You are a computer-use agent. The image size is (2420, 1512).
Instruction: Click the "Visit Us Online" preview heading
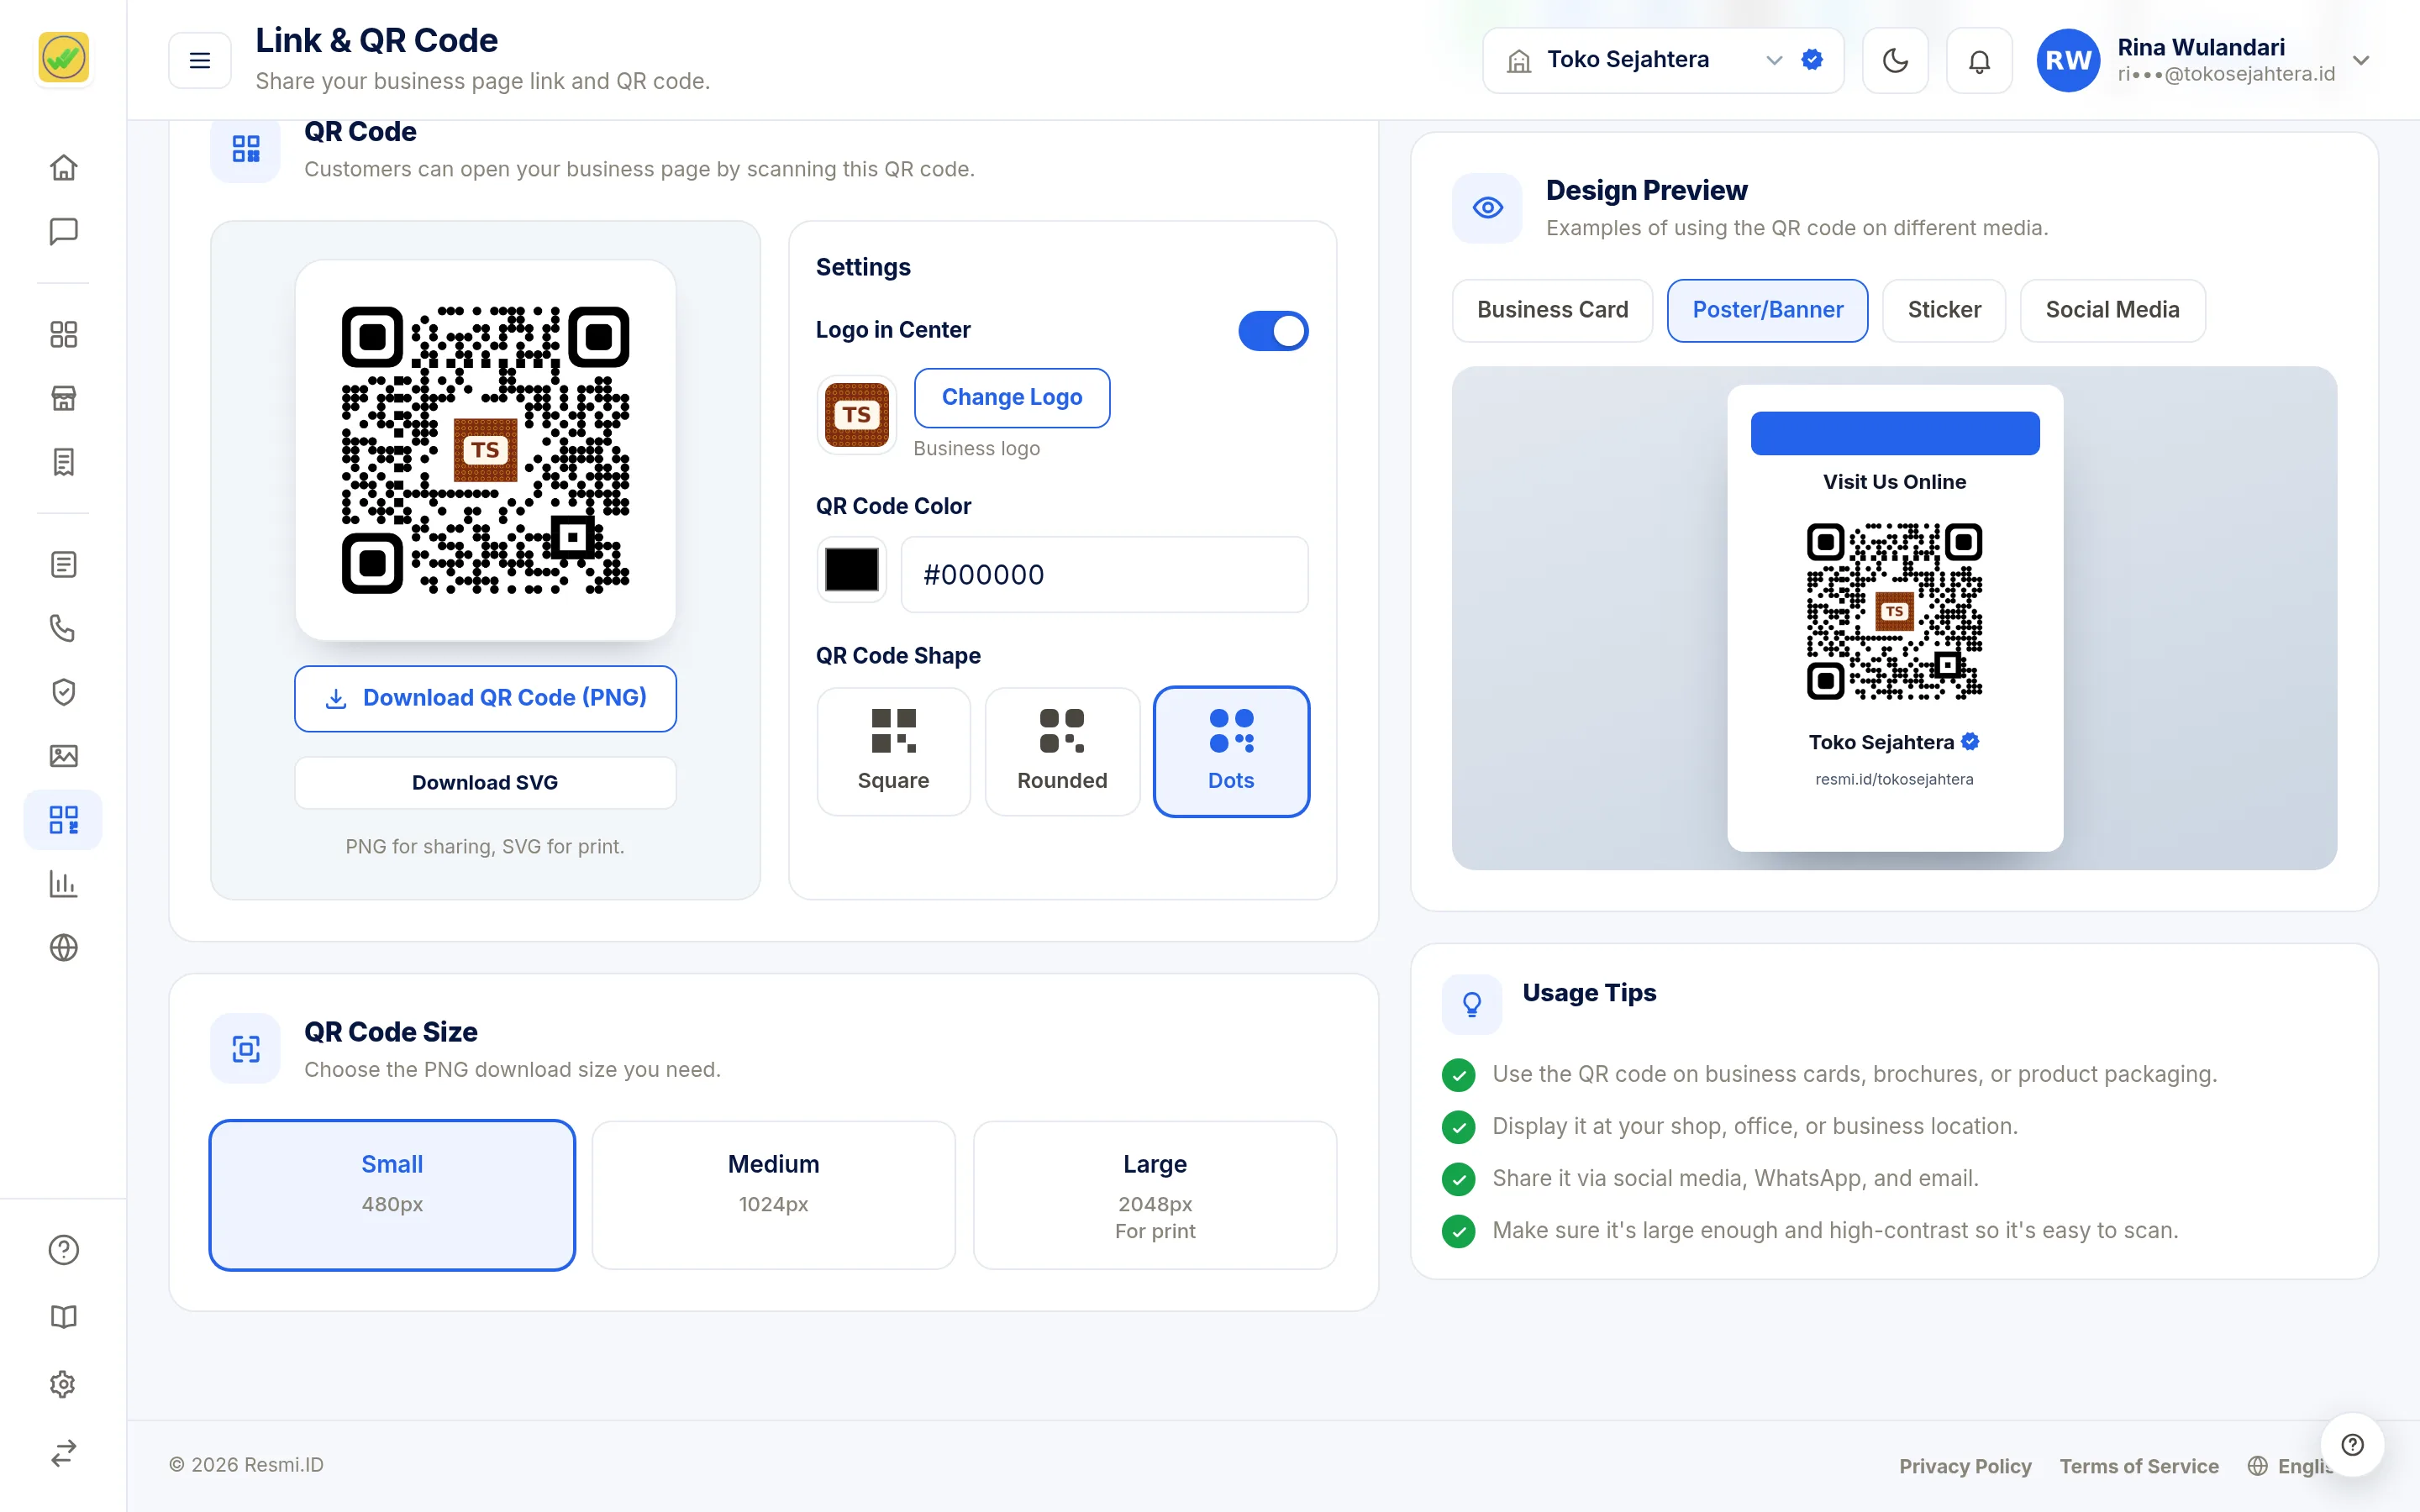click(1894, 482)
